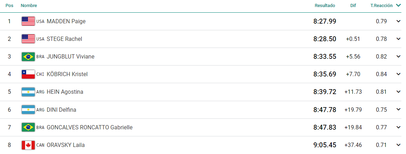406x154 pixels.
Task: Click the Argentina flag beside DINI Delfina
Action: [x=28, y=110]
